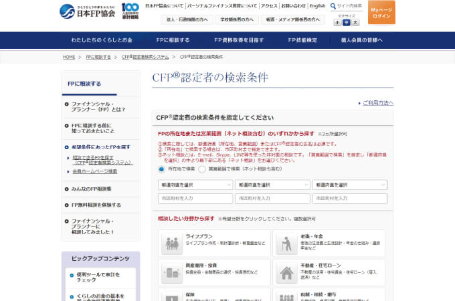Select the 資産運用・投資 card title
The height and width of the screenshot is (301, 455).
point(201,266)
